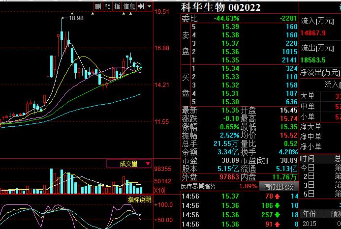Click red up arrow beside volume 70
The height and width of the screenshot is (229, 341).
point(277,197)
